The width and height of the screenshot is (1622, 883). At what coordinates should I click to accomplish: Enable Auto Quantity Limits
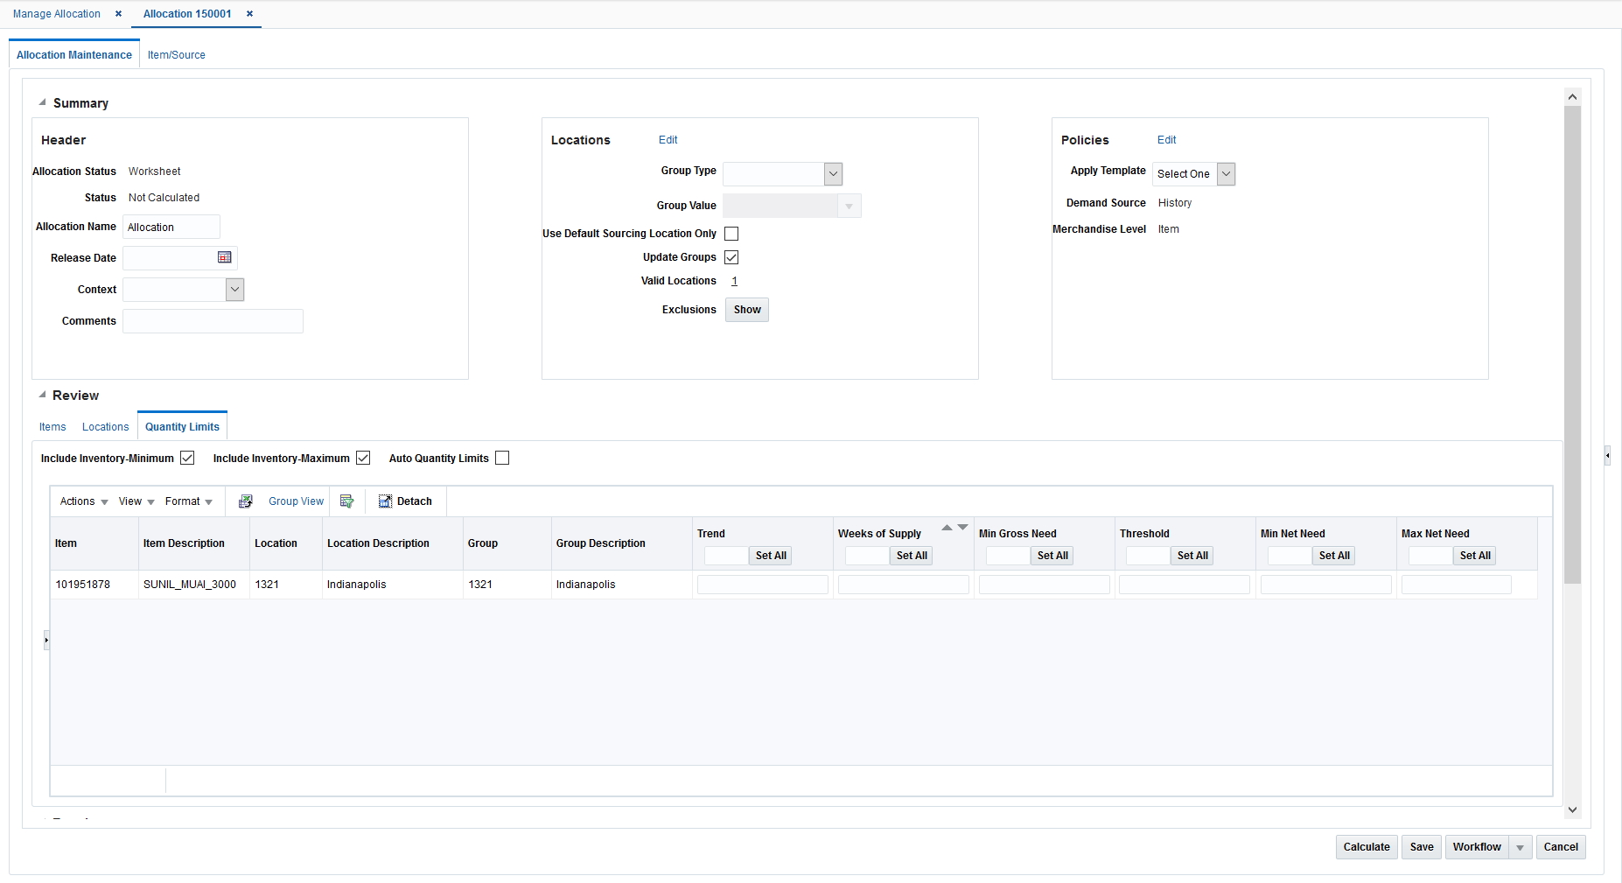pos(501,457)
